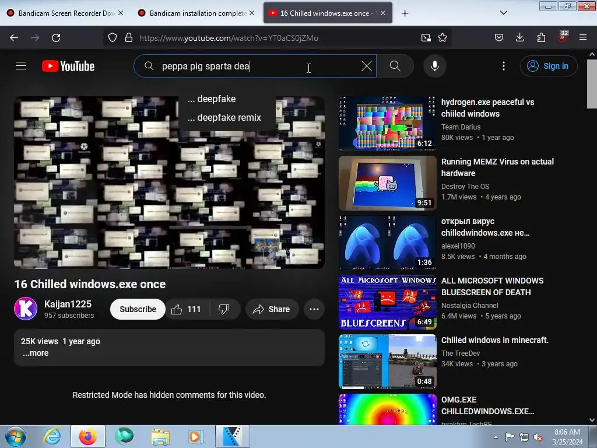This screenshot has width=597, height=448.
Task: Open the Kaijan1225 channel avatar
Action: (x=26, y=309)
